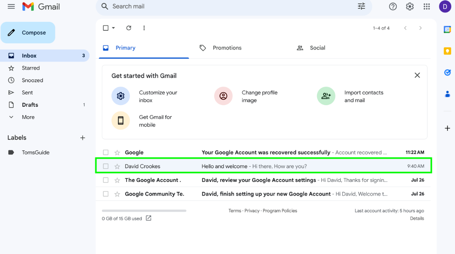Viewport: 455px width, 254px height.
Task: Show search options filter icon
Action: tap(361, 6)
